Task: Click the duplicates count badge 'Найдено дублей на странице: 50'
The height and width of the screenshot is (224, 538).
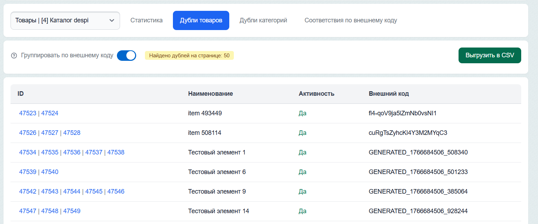Action: pos(189,55)
